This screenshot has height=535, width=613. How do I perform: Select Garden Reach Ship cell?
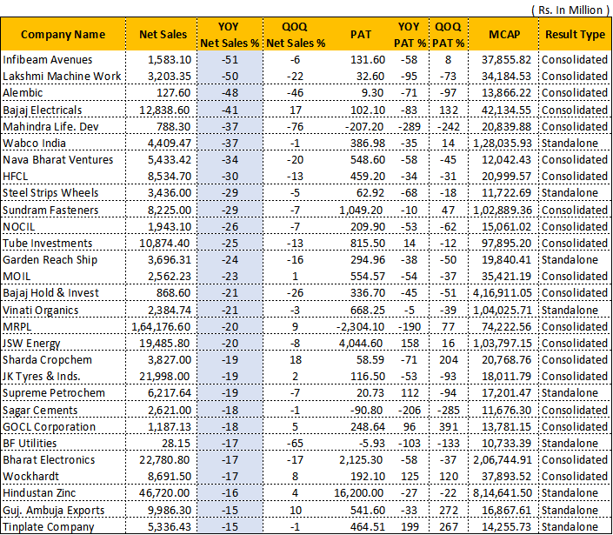[50, 260]
